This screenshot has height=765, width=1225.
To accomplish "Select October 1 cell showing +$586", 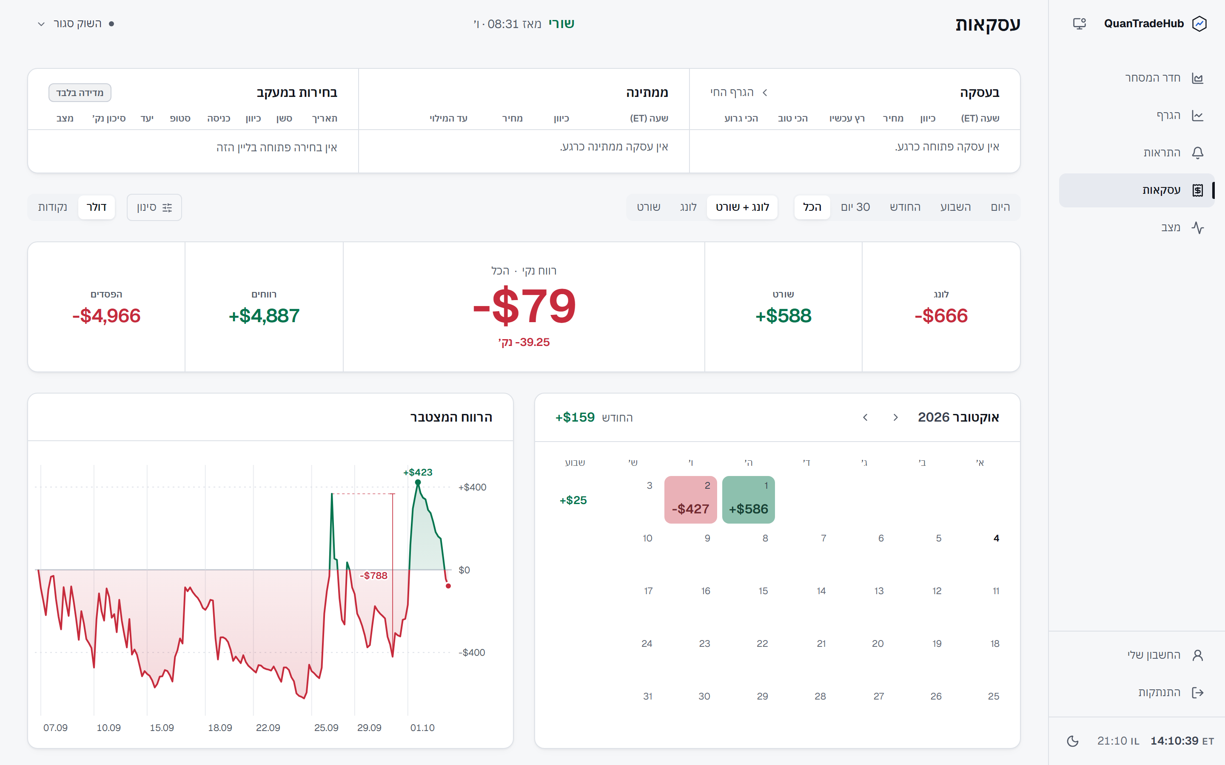I will 748,499.
